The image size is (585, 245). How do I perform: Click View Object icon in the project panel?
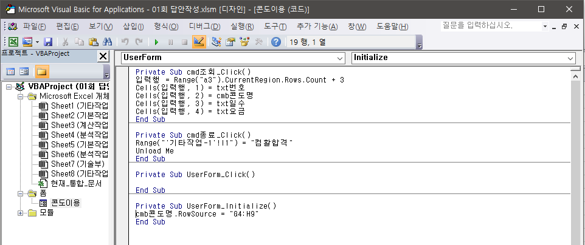[x=24, y=72]
